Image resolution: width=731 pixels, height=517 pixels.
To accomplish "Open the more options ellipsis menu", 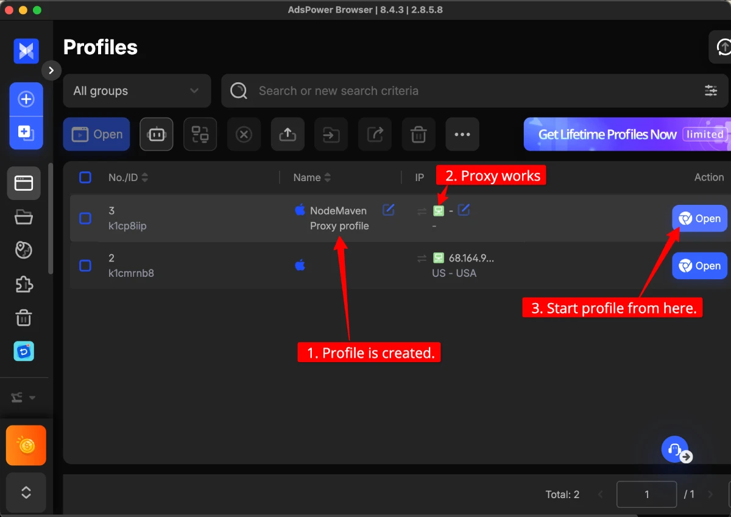I will 462,134.
